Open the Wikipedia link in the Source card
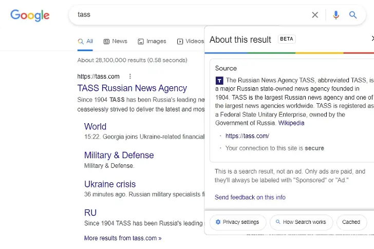Image resolution: width=374 pixels, height=249 pixels. [291, 123]
